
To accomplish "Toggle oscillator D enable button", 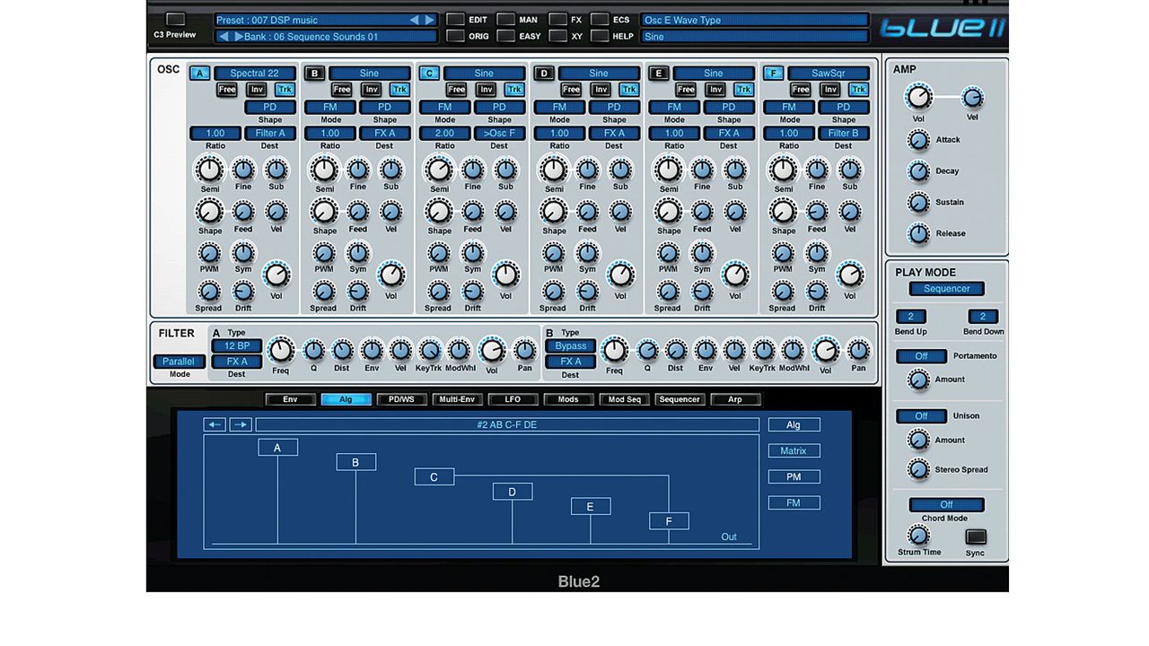I will [544, 74].
